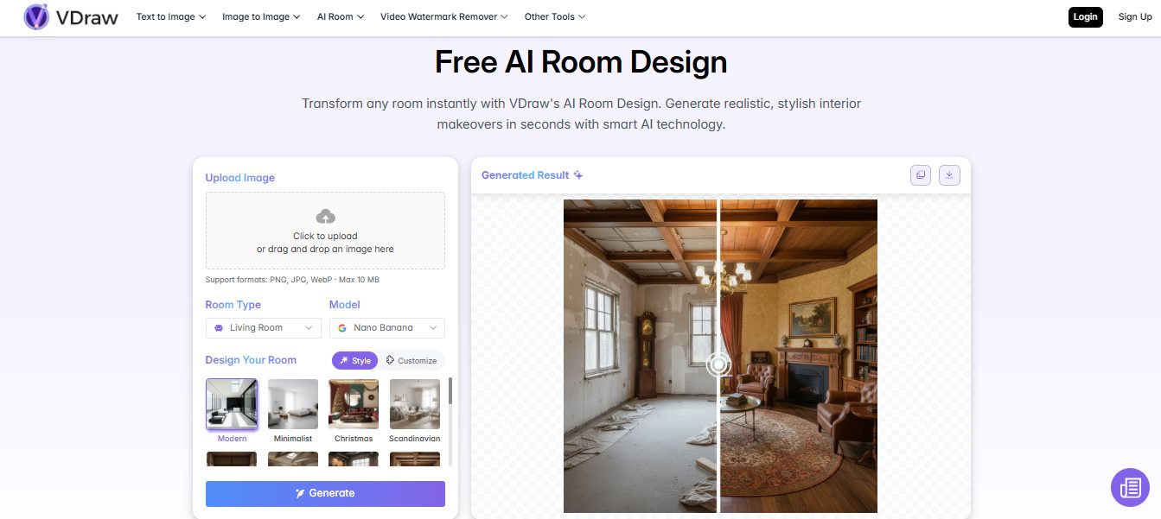Click the copy result icon button

(921, 175)
